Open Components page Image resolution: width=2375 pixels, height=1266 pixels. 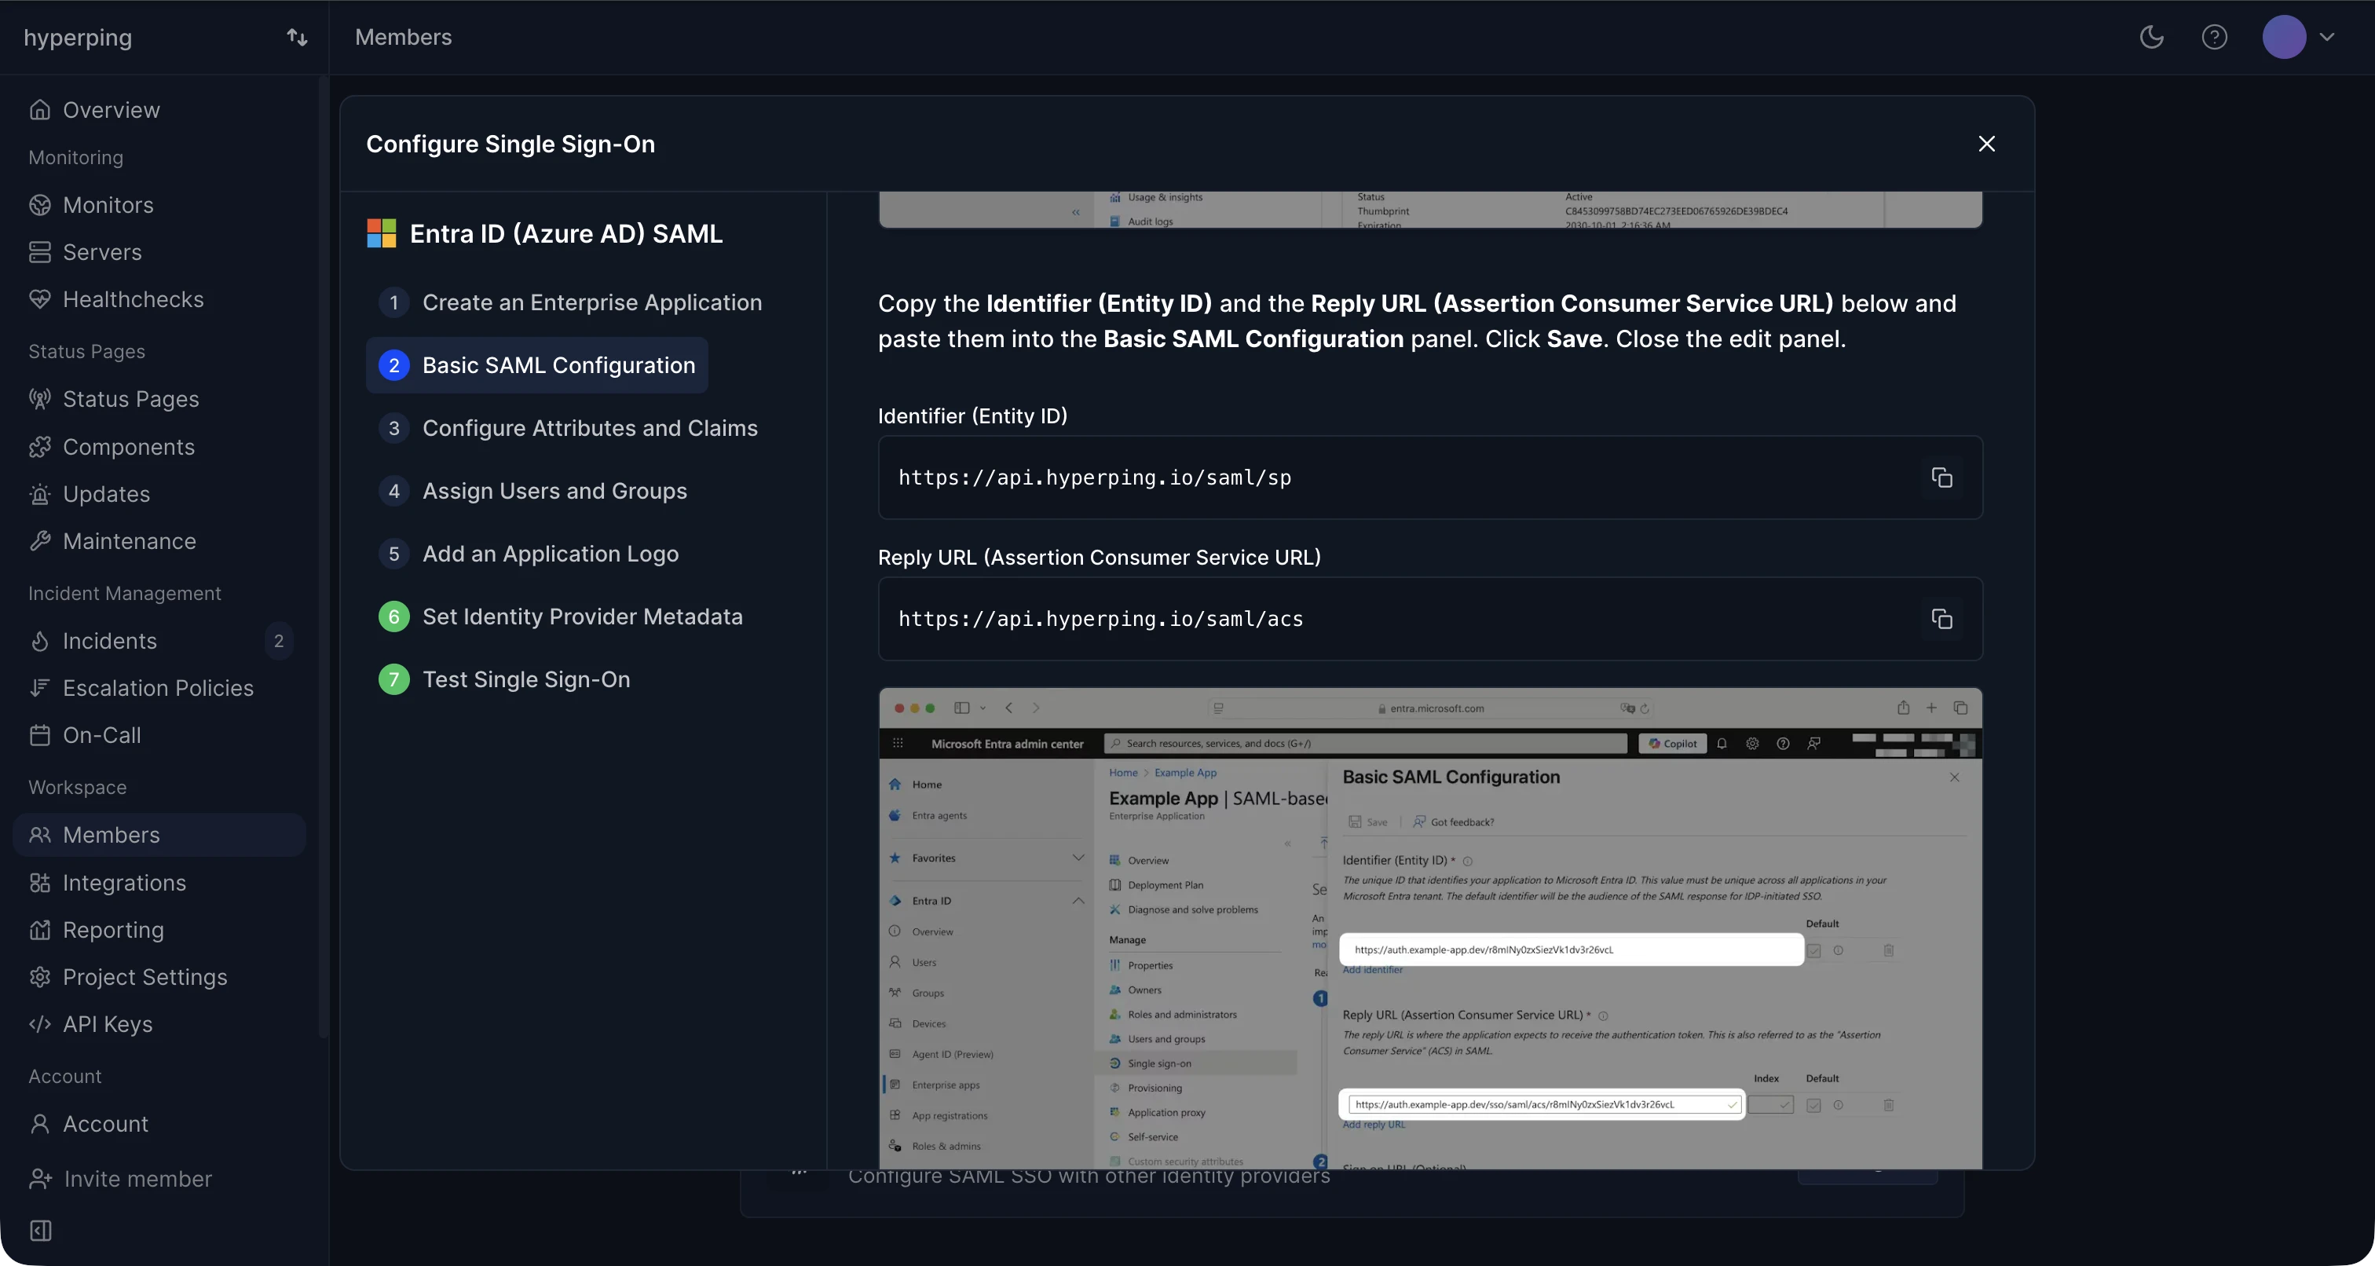click(x=128, y=446)
